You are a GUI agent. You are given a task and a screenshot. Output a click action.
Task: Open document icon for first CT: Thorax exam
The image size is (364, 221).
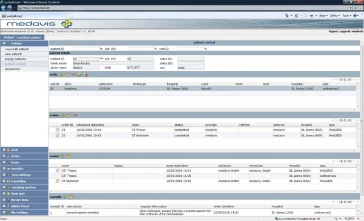57,171
